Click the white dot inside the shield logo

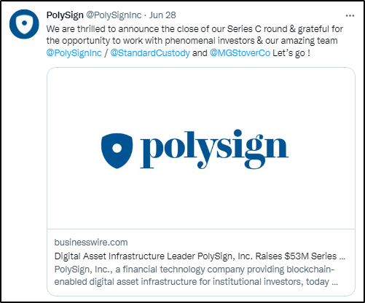coord(117,149)
